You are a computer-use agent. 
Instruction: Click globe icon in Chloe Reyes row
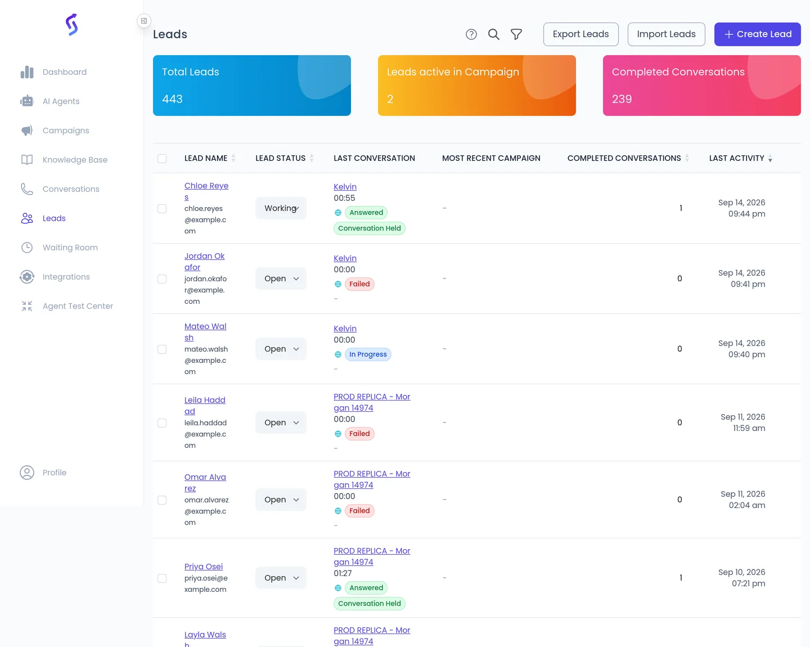pos(338,213)
